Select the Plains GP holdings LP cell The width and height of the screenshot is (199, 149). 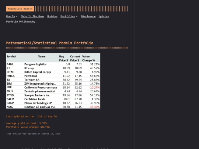pyautogui.click(x=42, y=103)
